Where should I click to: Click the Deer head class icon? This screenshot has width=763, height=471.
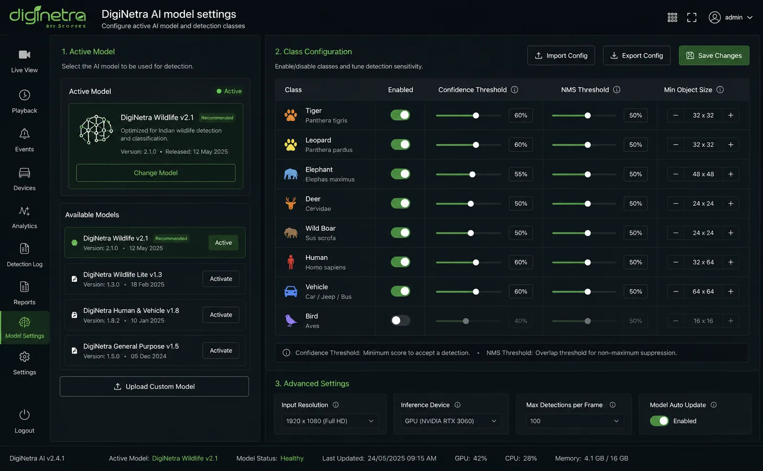tap(291, 203)
